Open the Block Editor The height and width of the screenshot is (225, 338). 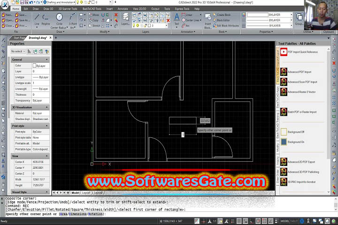pyautogui.click(x=222, y=20)
